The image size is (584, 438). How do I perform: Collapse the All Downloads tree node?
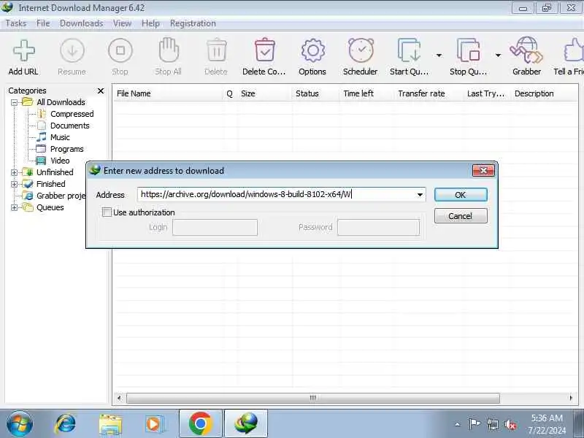coord(14,102)
